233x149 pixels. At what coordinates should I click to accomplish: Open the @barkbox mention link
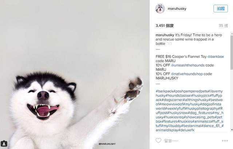coord(216,57)
